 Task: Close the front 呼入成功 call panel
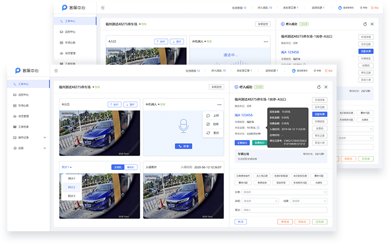(326, 87)
